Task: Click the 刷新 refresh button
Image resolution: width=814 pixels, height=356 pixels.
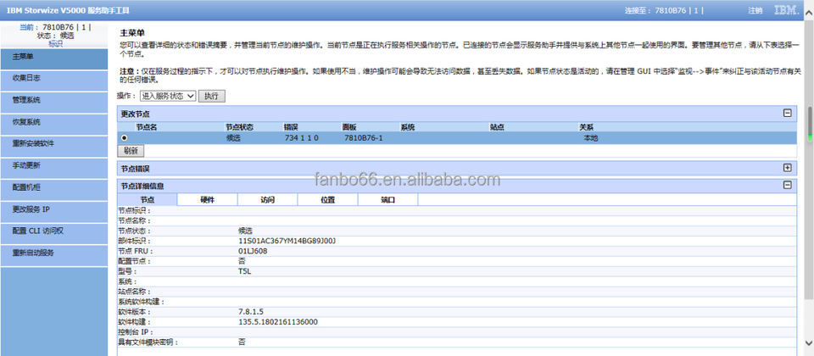Action: 131,151
